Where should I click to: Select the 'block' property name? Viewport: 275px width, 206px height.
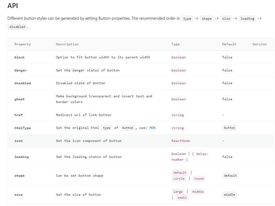coord(19,57)
